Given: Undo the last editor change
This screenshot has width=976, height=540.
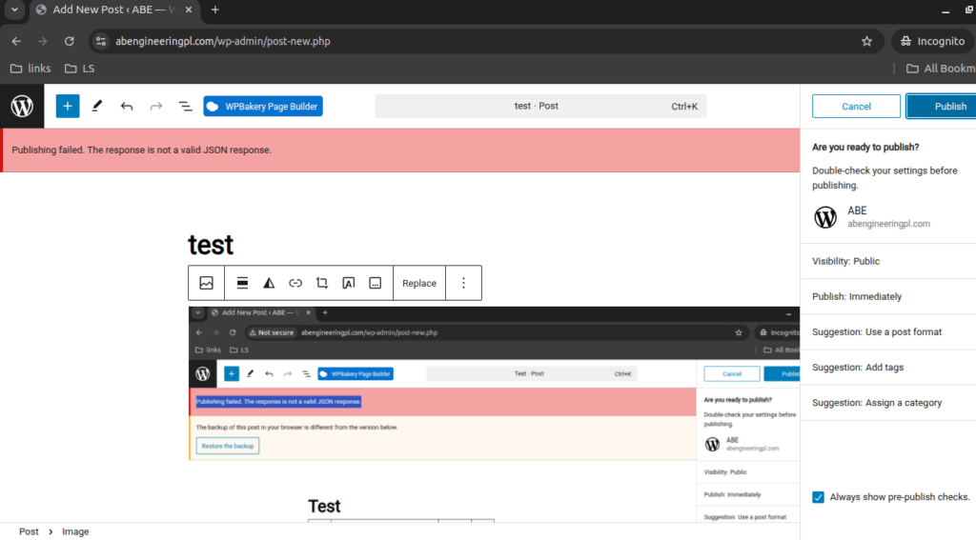Looking at the screenshot, I should pyautogui.click(x=127, y=107).
